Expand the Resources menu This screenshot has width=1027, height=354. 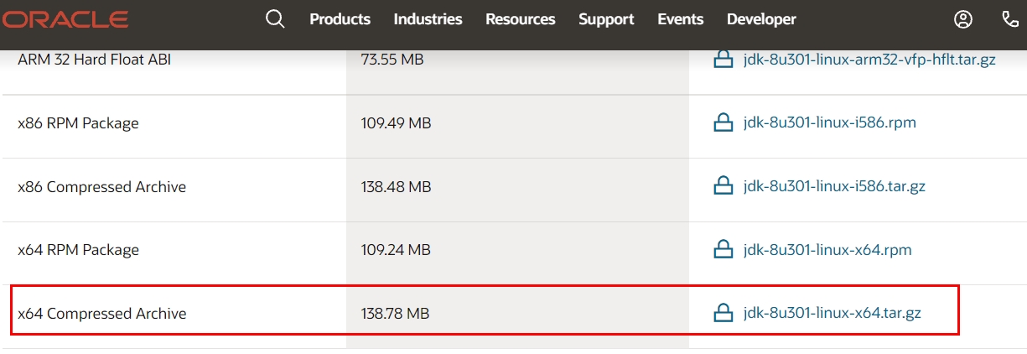tap(520, 18)
